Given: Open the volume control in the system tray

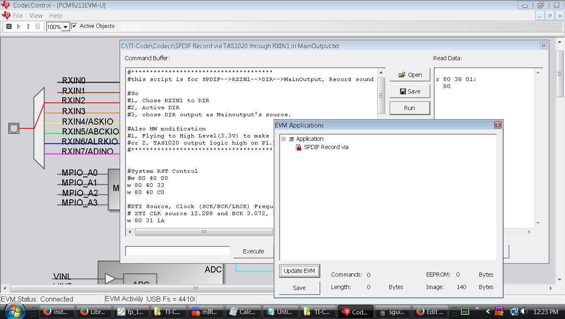Looking at the screenshot, I should tap(523, 312).
